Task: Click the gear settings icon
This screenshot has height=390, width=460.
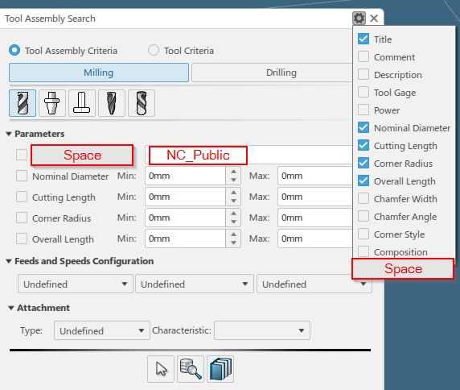Action: tap(359, 19)
